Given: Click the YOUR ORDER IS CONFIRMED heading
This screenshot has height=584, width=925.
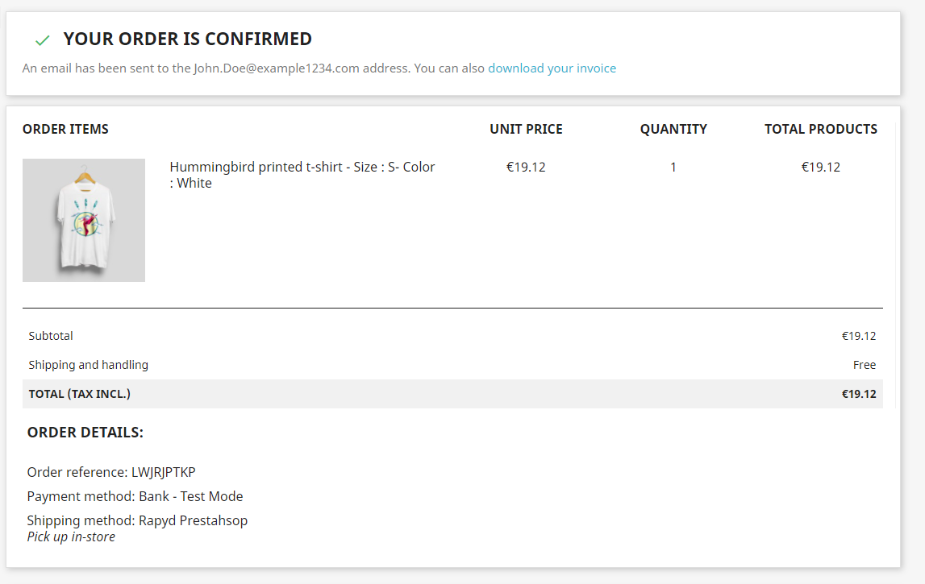Looking at the screenshot, I should click(x=187, y=39).
